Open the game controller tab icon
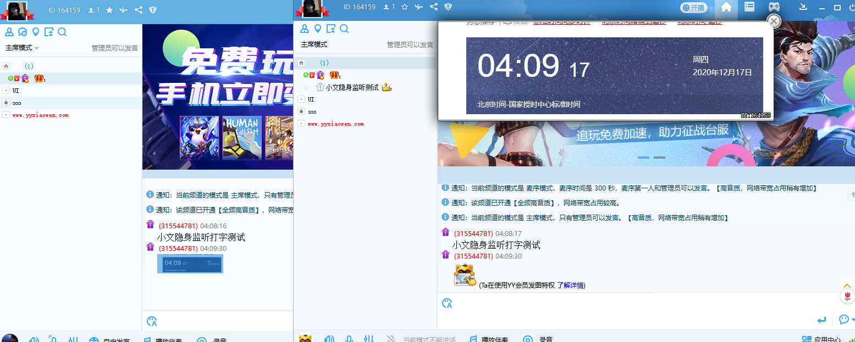855x342 pixels. coord(774,7)
